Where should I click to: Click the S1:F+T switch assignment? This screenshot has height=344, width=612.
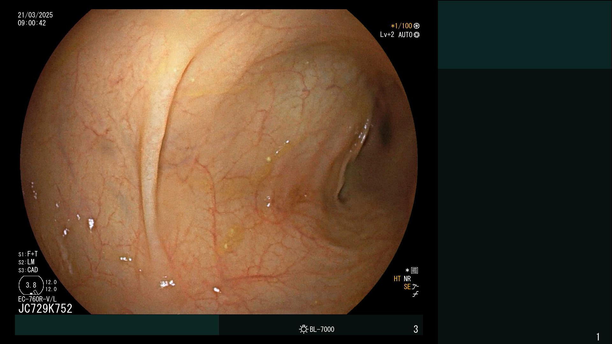28,254
